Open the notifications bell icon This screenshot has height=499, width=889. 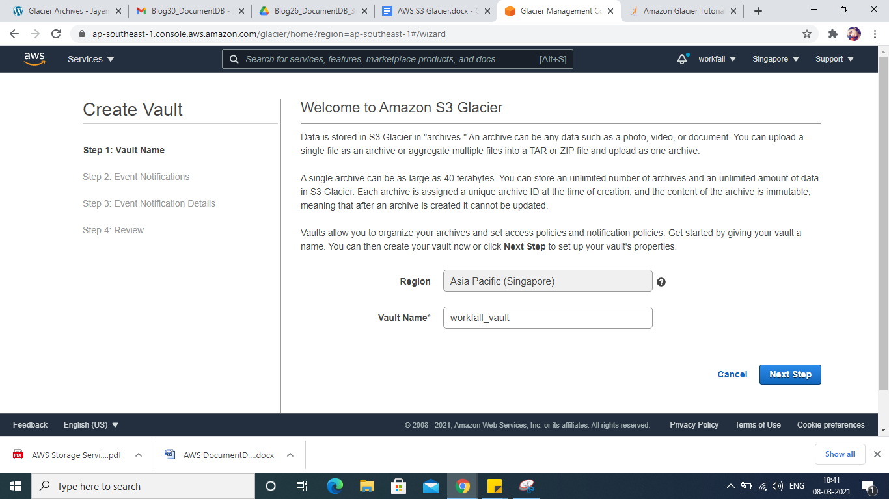682,58
